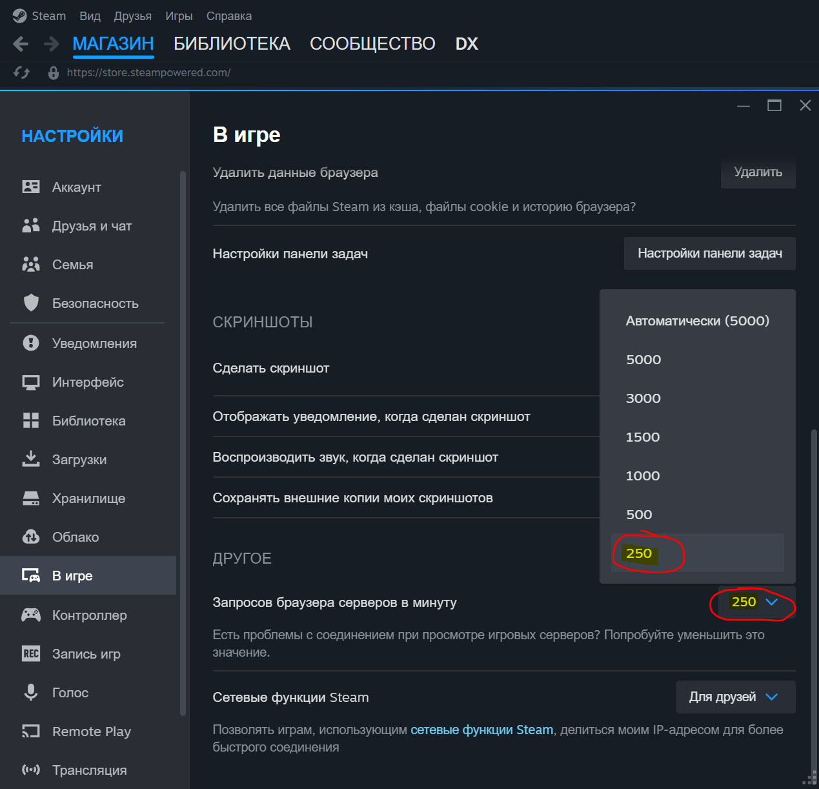Click the Облако cloud icon

point(31,537)
